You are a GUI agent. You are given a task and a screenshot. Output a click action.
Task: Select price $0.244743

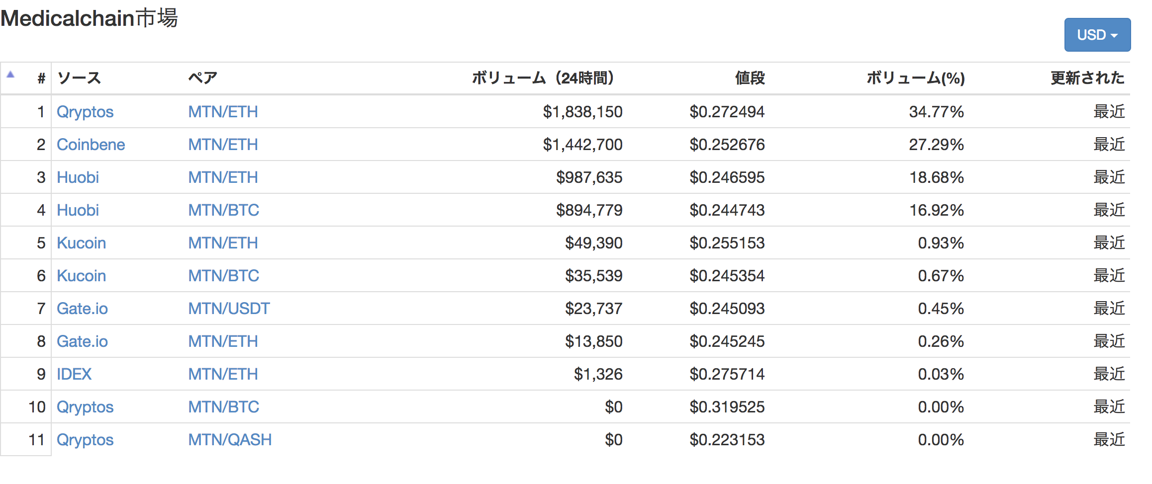[727, 210]
